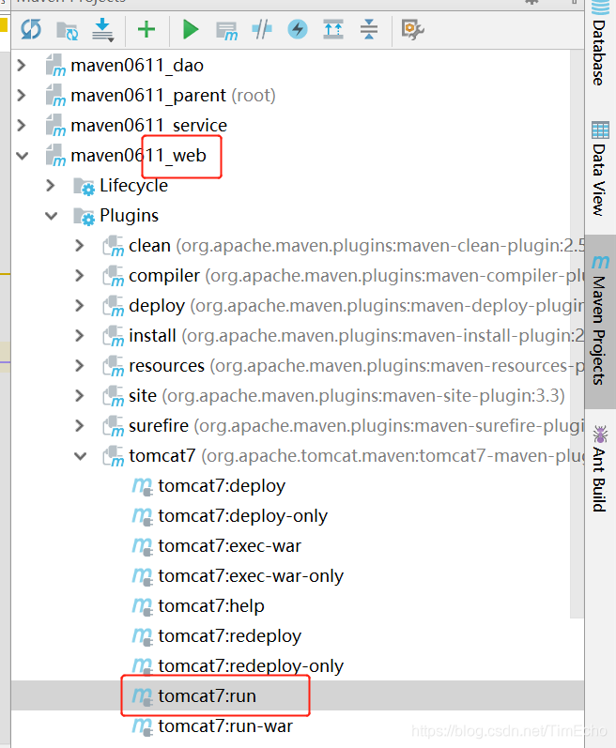Open the Ant Build side tab

pyautogui.click(x=600, y=468)
